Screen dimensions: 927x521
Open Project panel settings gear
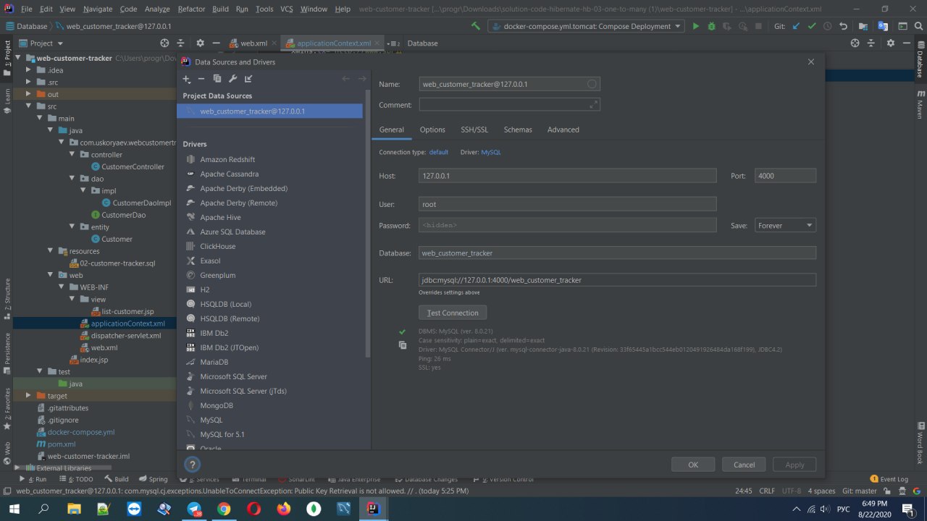[x=200, y=43]
